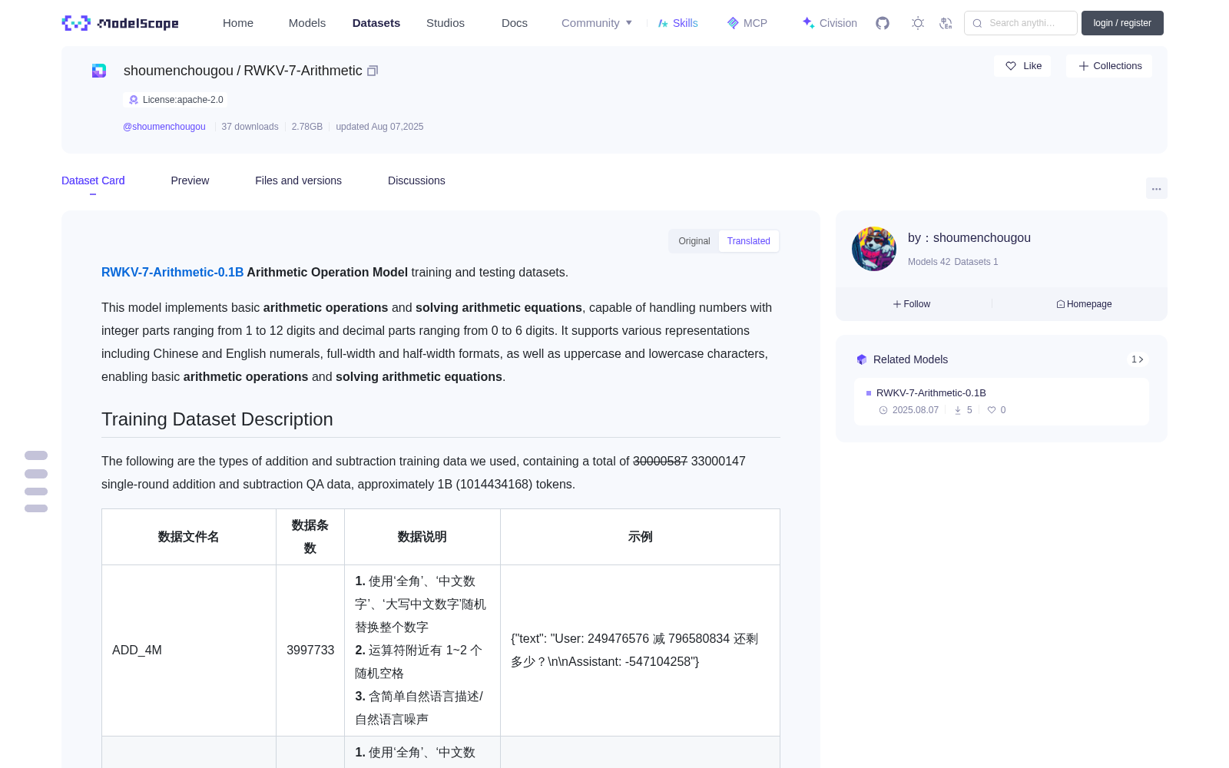
Task: Open the related model RWKV-7-Arithmetic-0.1B card
Action: 1002,402
